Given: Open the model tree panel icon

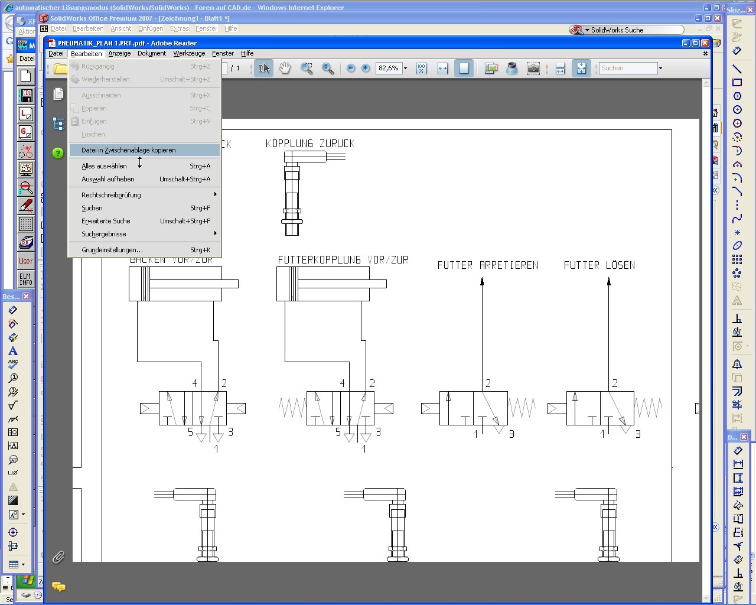Looking at the screenshot, I should click(58, 124).
